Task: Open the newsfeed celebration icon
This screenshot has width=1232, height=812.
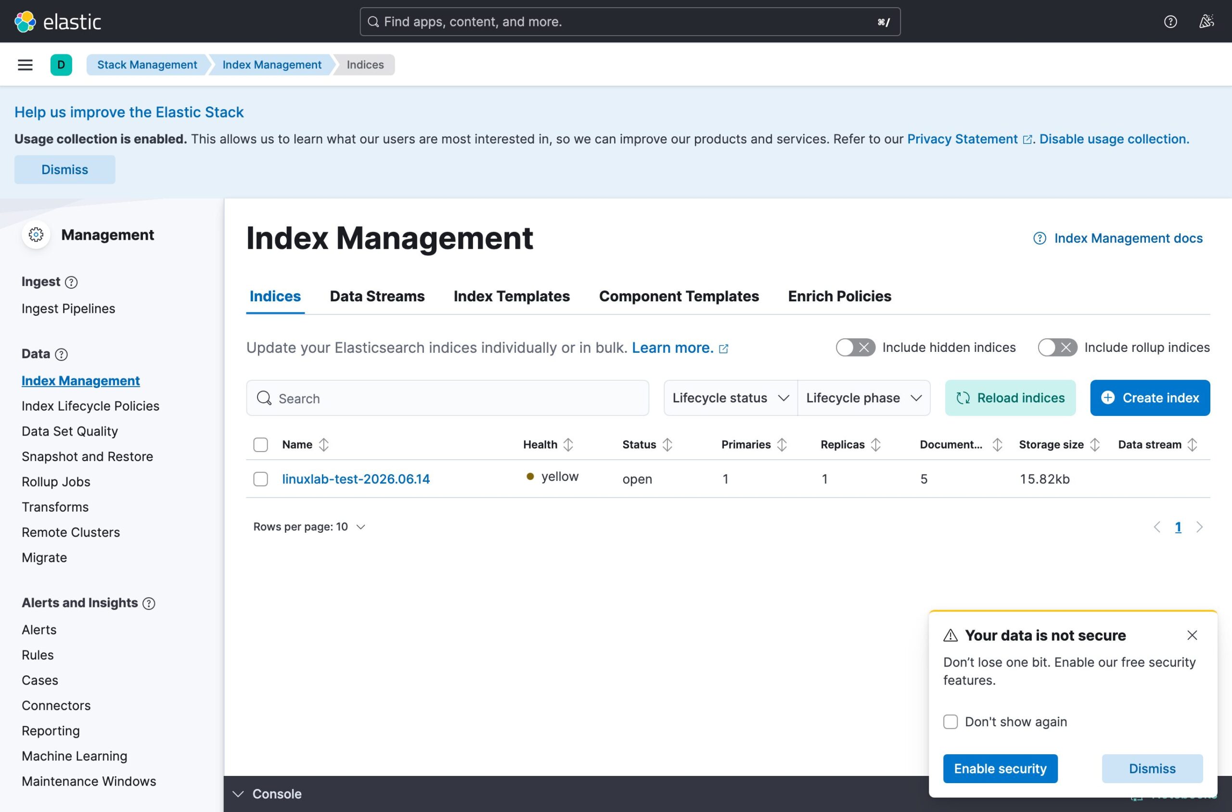Action: pos(1206,21)
